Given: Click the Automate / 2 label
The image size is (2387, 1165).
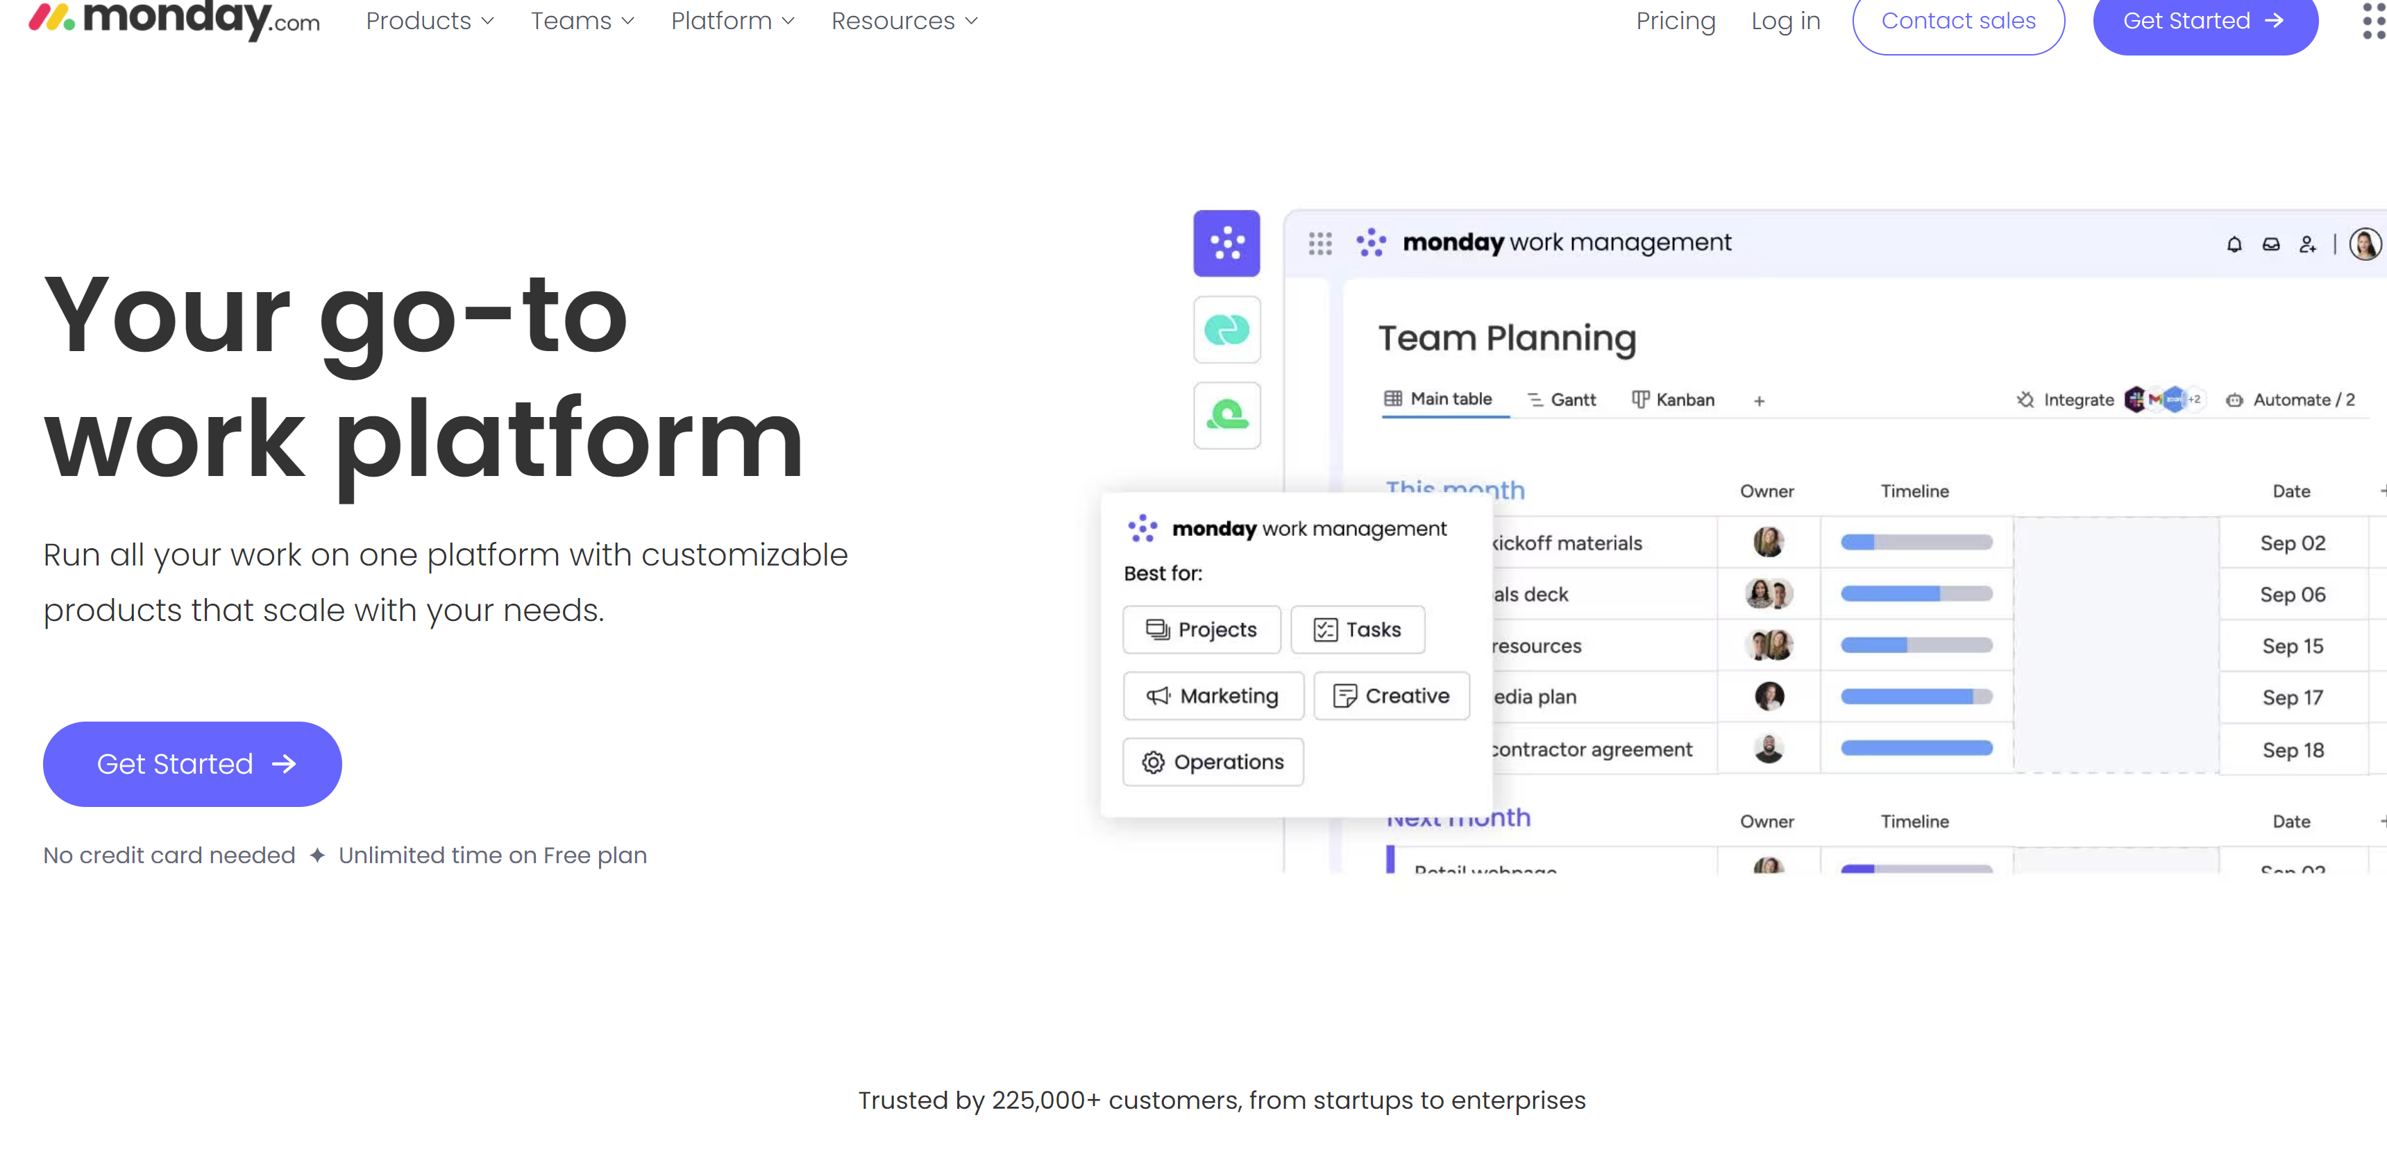Looking at the screenshot, I should click(2304, 400).
